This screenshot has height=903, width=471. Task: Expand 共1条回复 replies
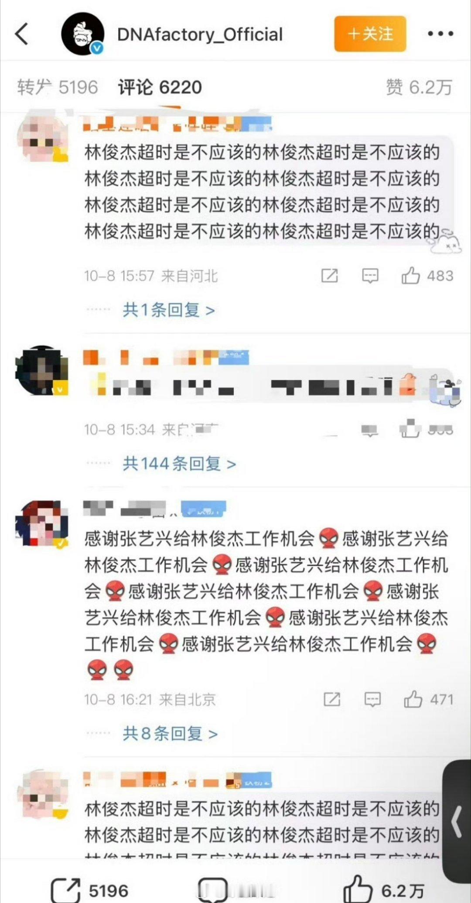169,310
